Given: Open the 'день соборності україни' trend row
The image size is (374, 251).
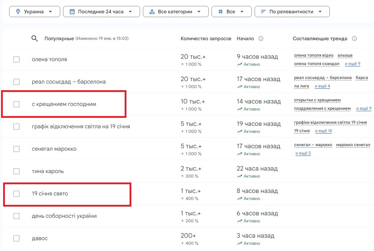Looking at the screenshot, I should 64,216.
